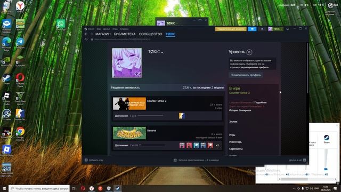Open the Counter-Strike 2 game banner
The height and width of the screenshot is (192, 341).
[x=129, y=103]
